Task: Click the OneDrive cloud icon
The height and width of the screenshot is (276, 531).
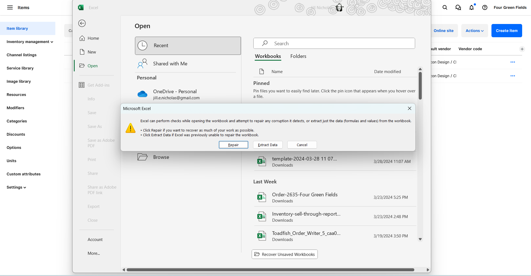Action: pos(142,94)
